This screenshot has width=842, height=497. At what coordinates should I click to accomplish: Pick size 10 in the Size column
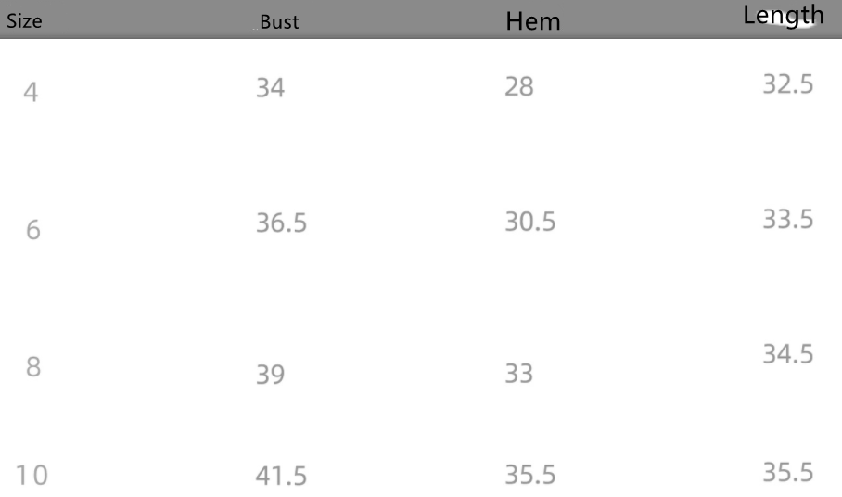pyautogui.click(x=35, y=475)
